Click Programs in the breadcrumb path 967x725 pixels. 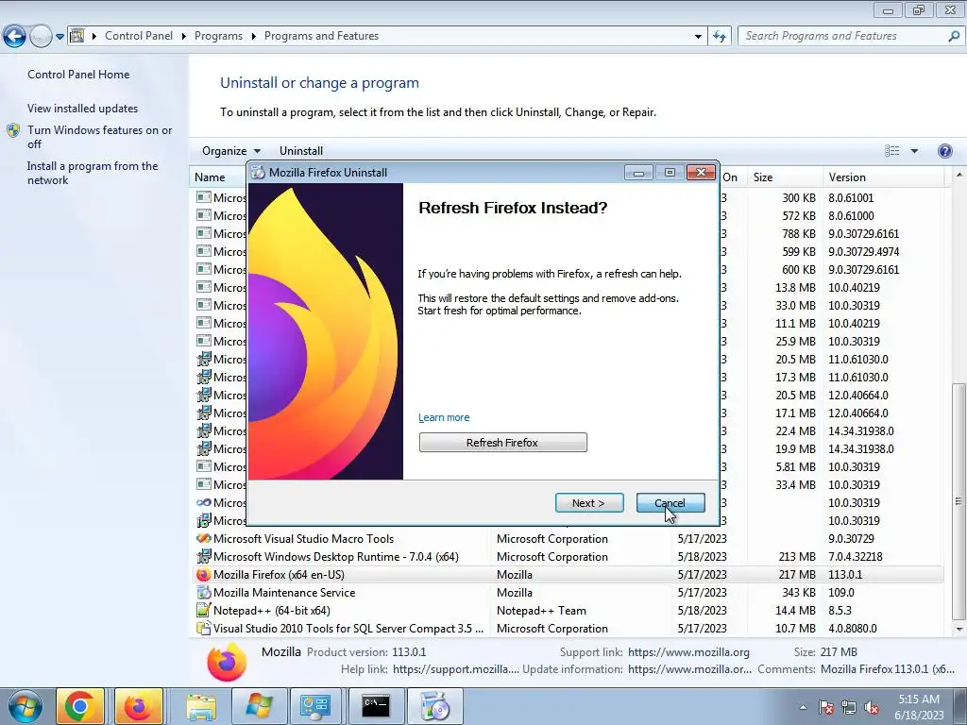[x=218, y=36]
